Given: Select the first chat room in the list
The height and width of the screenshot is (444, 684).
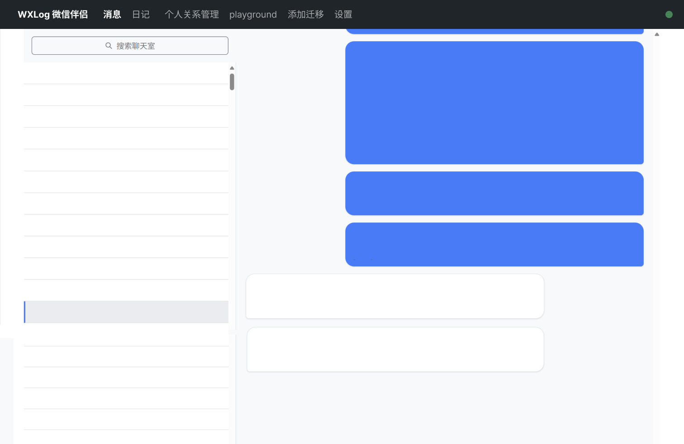Looking at the screenshot, I should tap(126, 73).
